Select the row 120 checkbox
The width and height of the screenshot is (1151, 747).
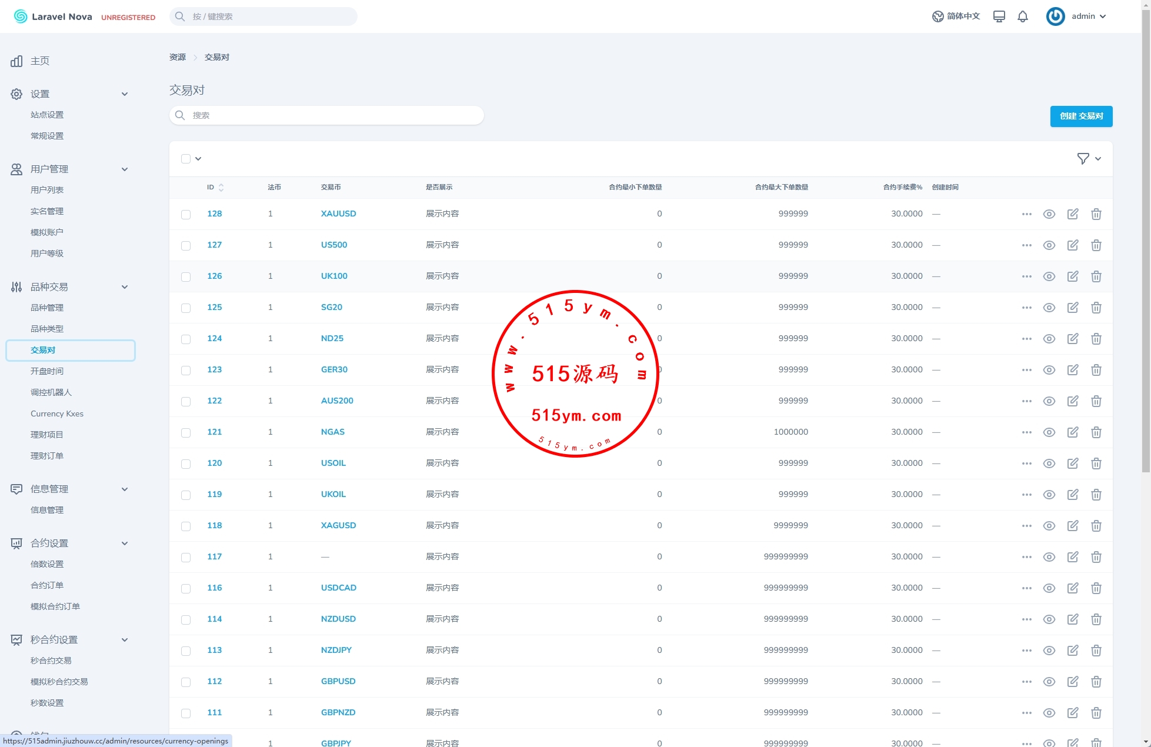coord(186,464)
